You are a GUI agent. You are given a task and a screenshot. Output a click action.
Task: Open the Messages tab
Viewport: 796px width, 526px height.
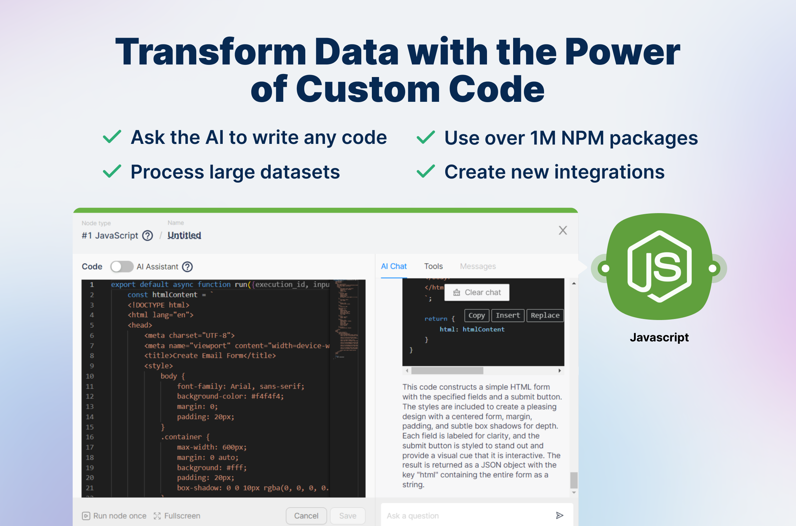[x=477, y=266]
